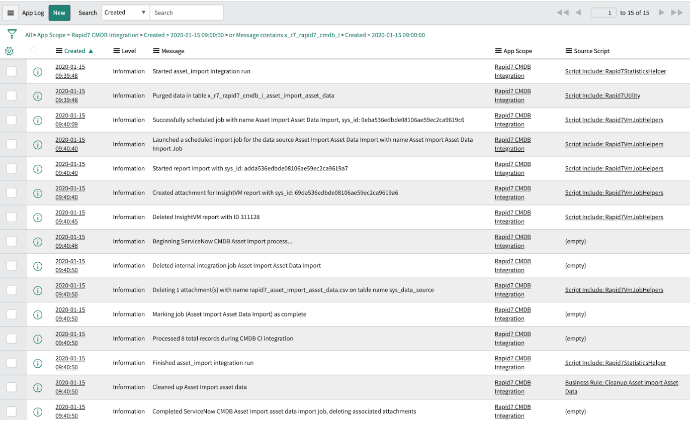Open the Source Script column options menu
Image resolution: width=691 pixels, height=422 pixels.
click(568, 51)
